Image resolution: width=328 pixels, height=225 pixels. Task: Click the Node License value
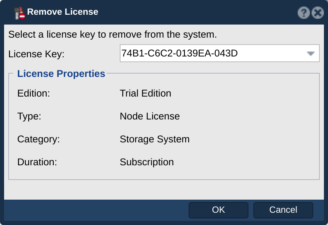(150, 116)
